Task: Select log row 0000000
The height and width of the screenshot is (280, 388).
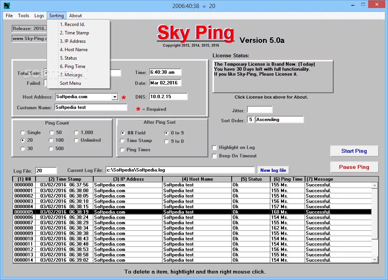Action: point(192,185)
